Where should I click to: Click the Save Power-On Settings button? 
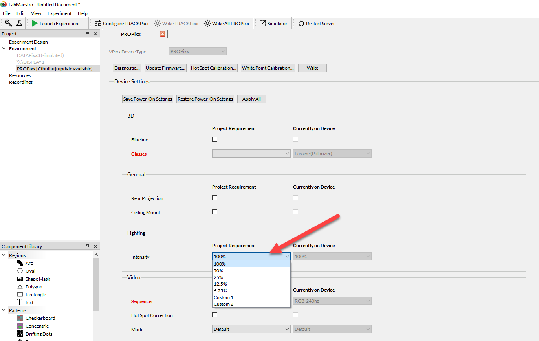point(148,99)
